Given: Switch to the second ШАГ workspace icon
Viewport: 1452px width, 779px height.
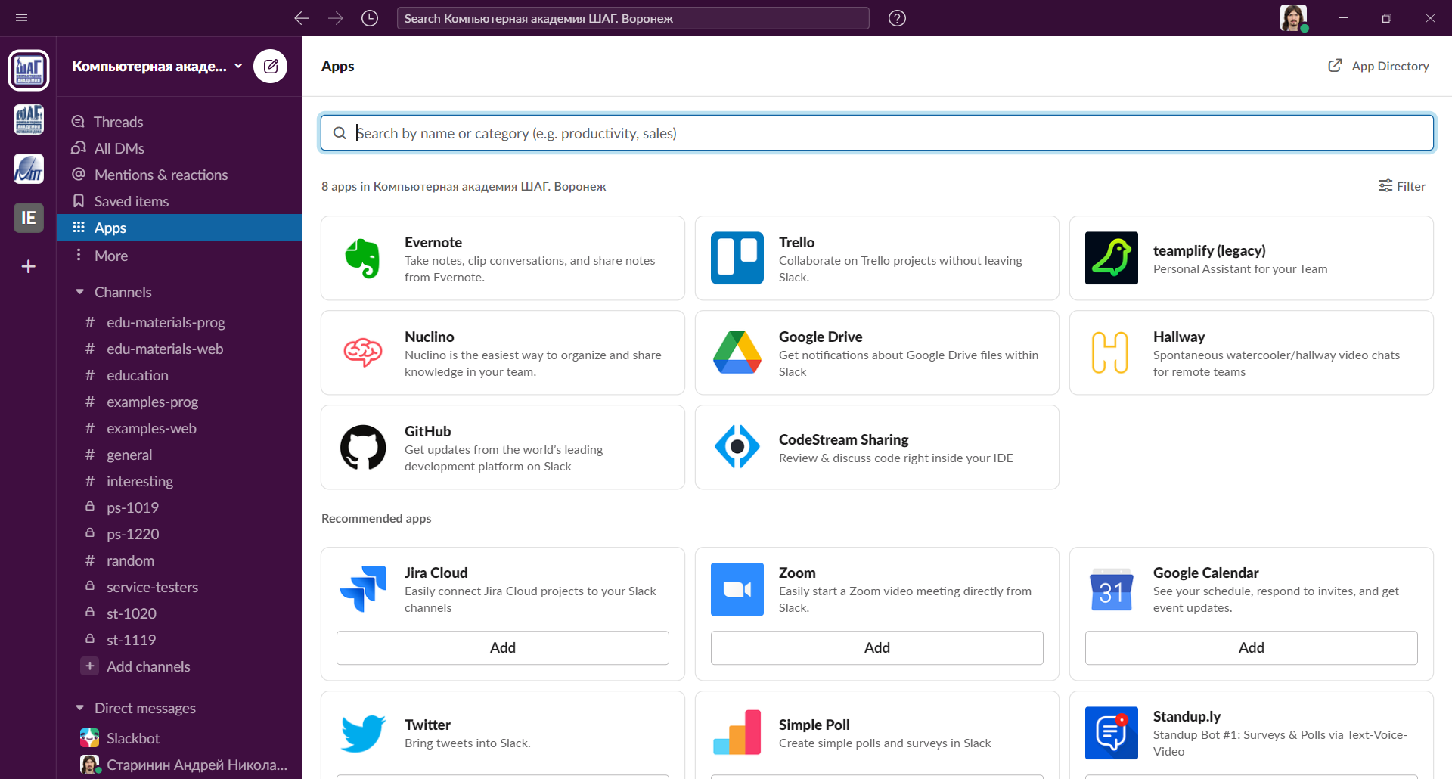Looking at the screenshot, I should click(x=29, y=119).
